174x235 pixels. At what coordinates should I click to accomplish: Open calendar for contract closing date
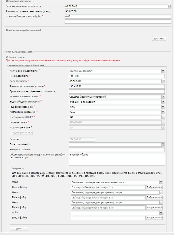click(x=170, y=6)
